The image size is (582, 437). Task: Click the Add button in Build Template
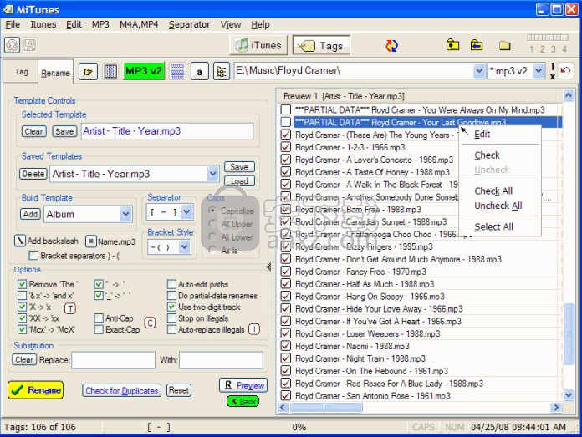point(30,214)
